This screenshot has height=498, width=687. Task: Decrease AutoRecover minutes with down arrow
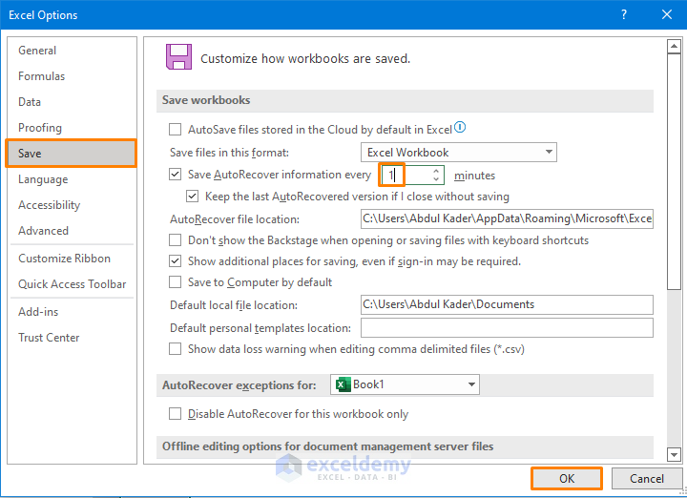437,179
